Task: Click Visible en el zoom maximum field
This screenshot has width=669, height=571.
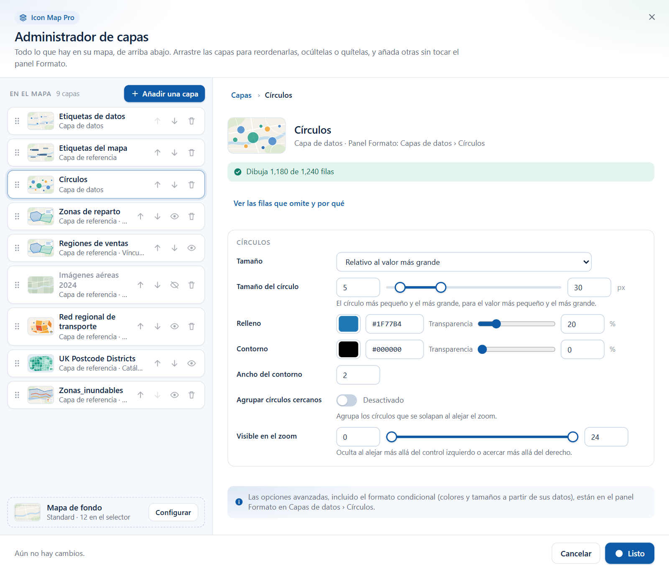Action: 606,437
